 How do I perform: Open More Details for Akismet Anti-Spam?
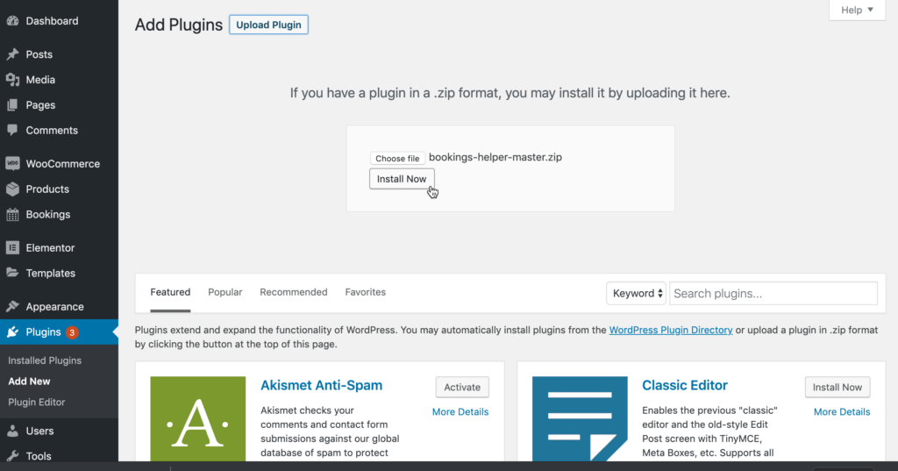coord(460,412)
